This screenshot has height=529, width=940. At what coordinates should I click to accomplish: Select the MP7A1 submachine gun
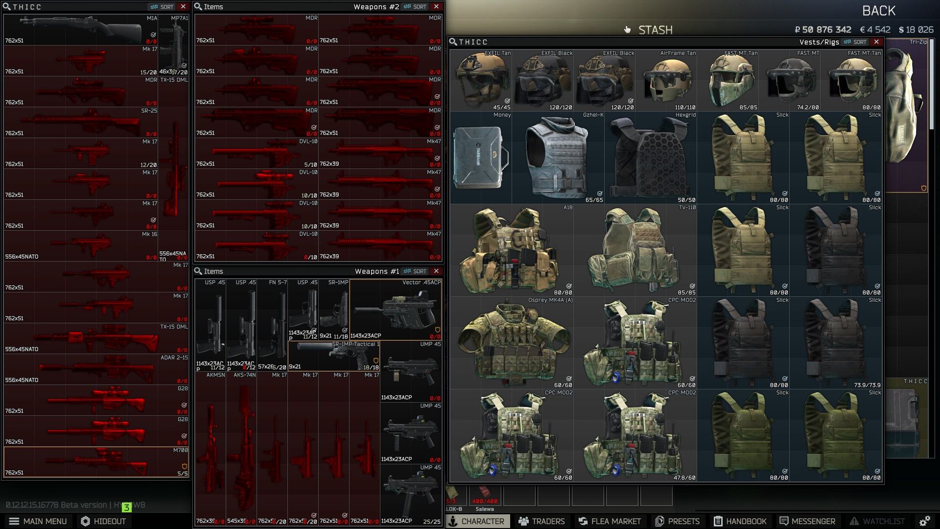[x=173, y=45]
